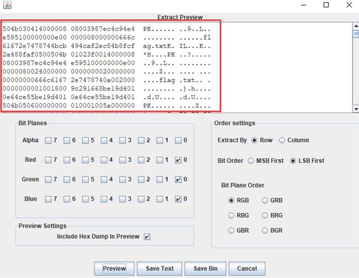The width and height of the screenshot is (359, 278).
Task: Click the 'ag.txtK.' ASCII text
Action: (x=159, y=46)
